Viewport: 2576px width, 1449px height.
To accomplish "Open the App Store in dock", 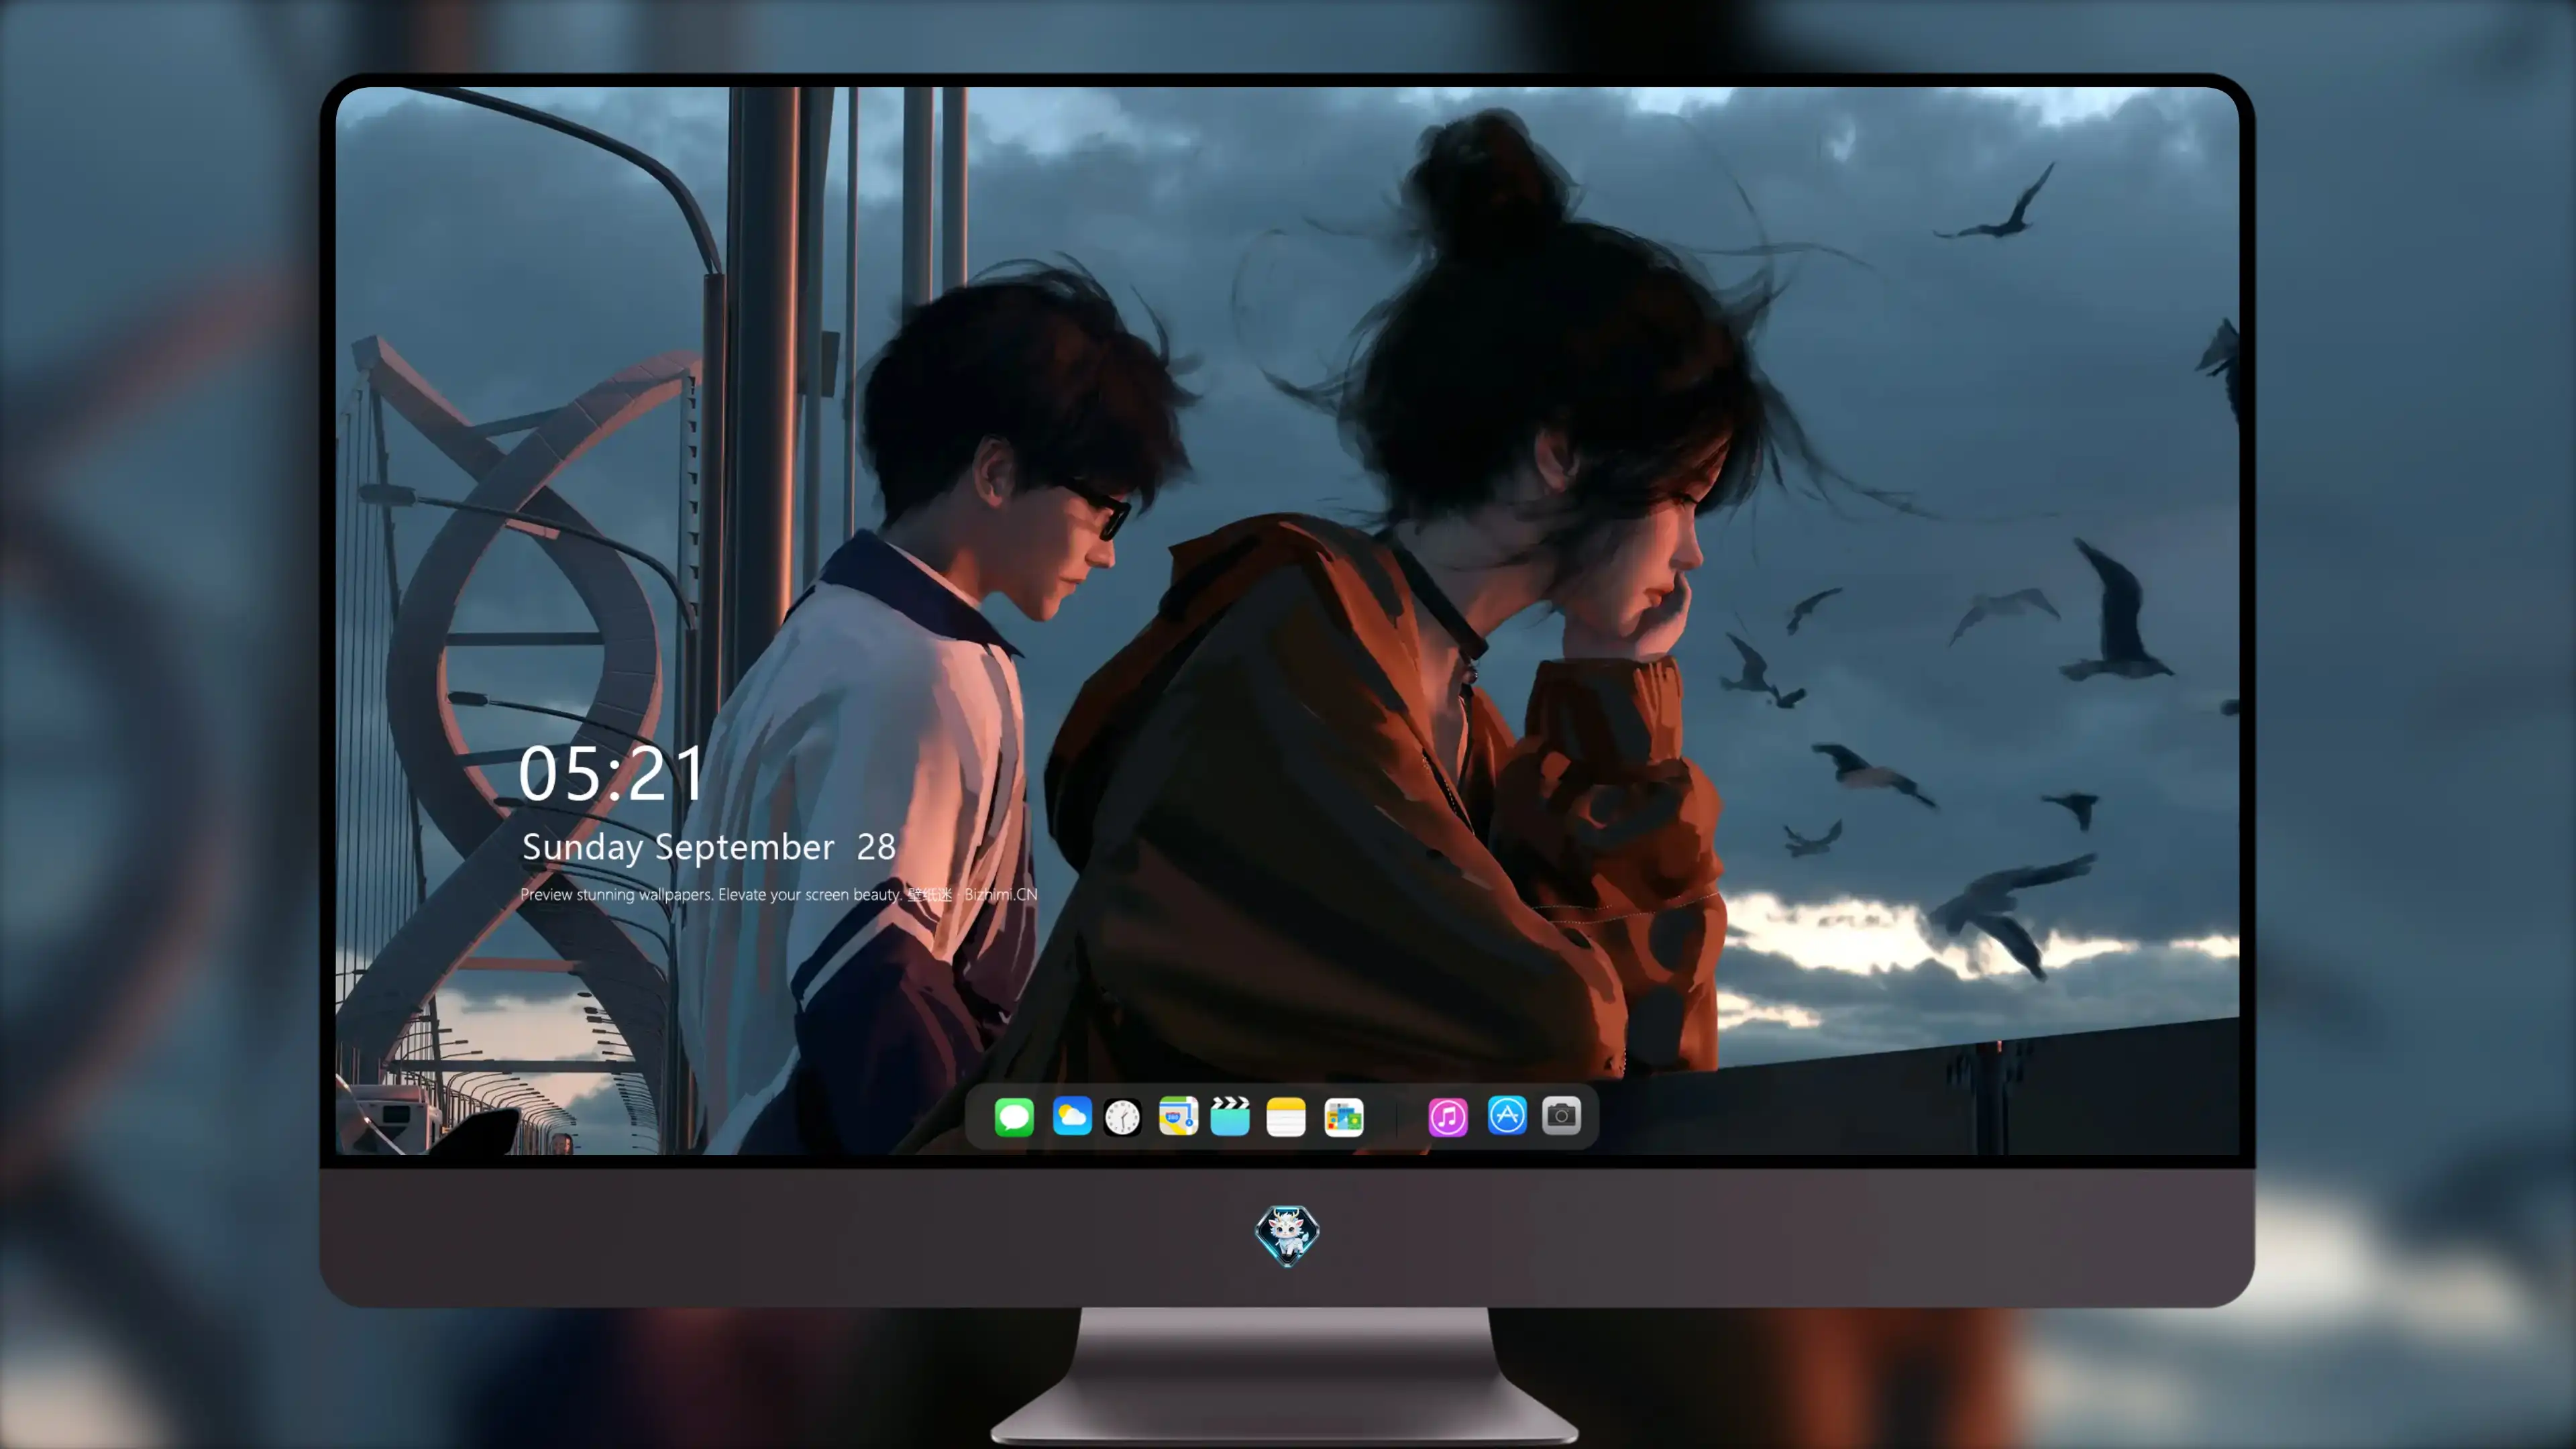I will coord(1507,1115).
